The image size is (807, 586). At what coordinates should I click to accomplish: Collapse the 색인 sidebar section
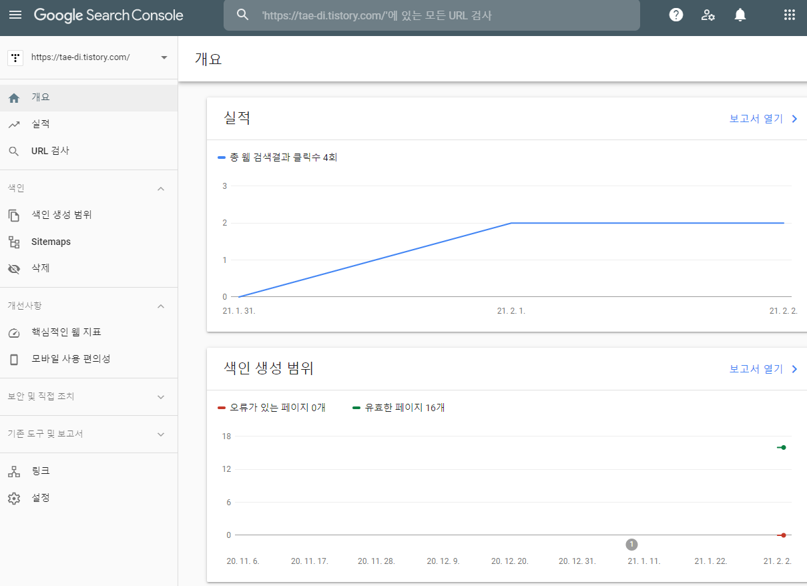160,188
